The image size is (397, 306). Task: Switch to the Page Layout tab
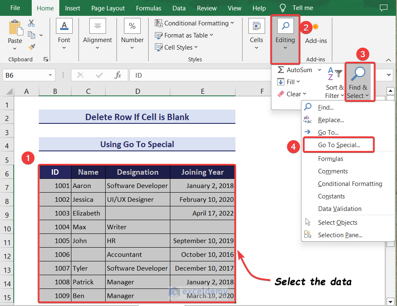pyautogui.click(x=108, y=8)
